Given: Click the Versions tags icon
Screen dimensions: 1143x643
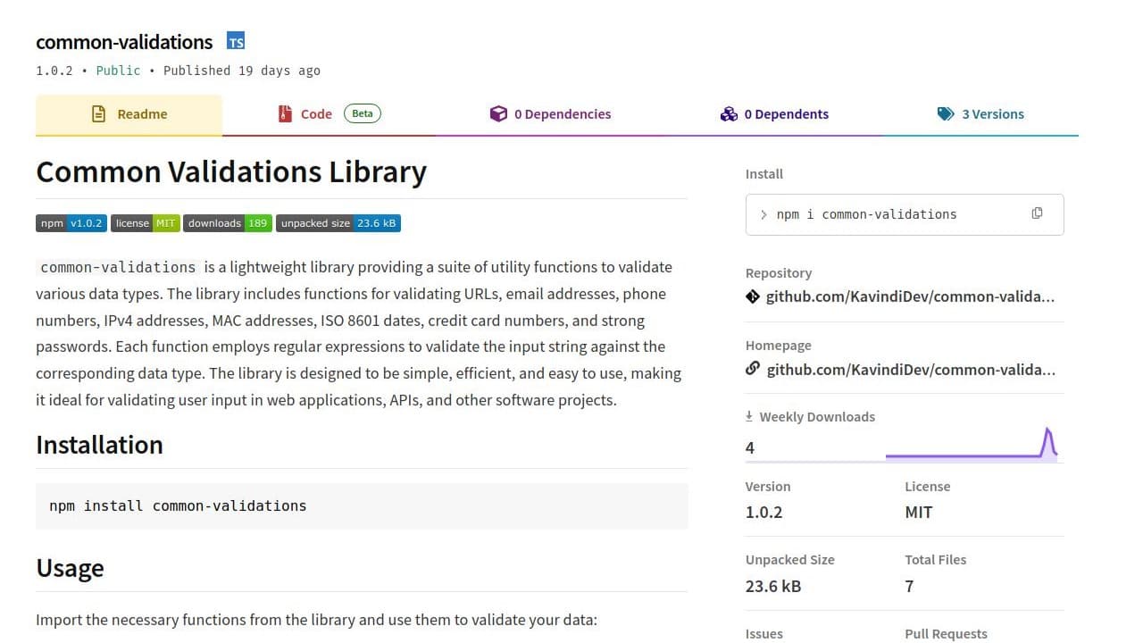Looking at the screenshot, I should click(x=946, y=113).
